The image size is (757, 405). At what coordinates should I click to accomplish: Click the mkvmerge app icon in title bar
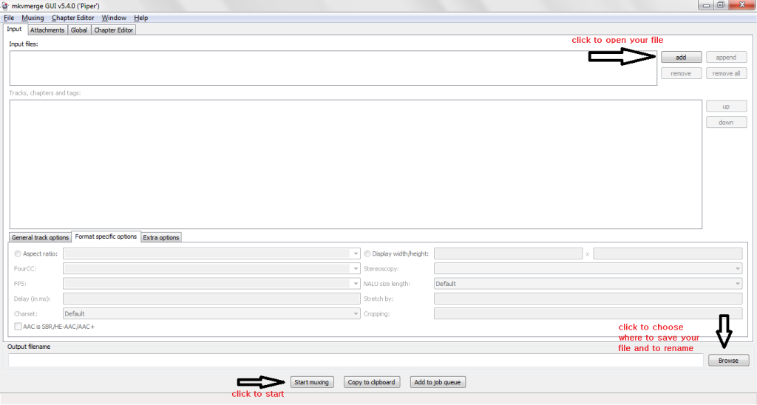[x=5, y=6]
